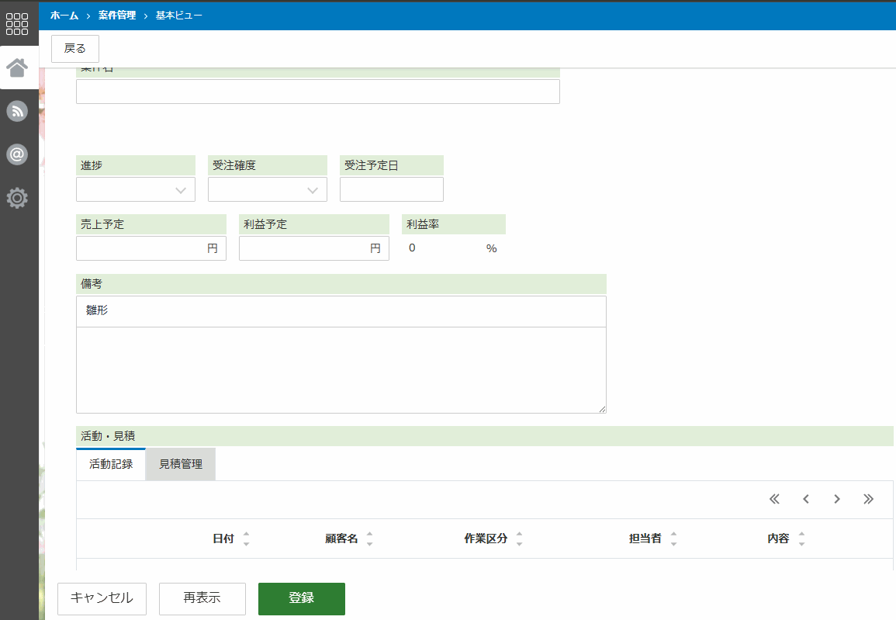Open the settings gear sidebar icon
The height and width of the screenshot is (620, 896).
pos(17,198)
